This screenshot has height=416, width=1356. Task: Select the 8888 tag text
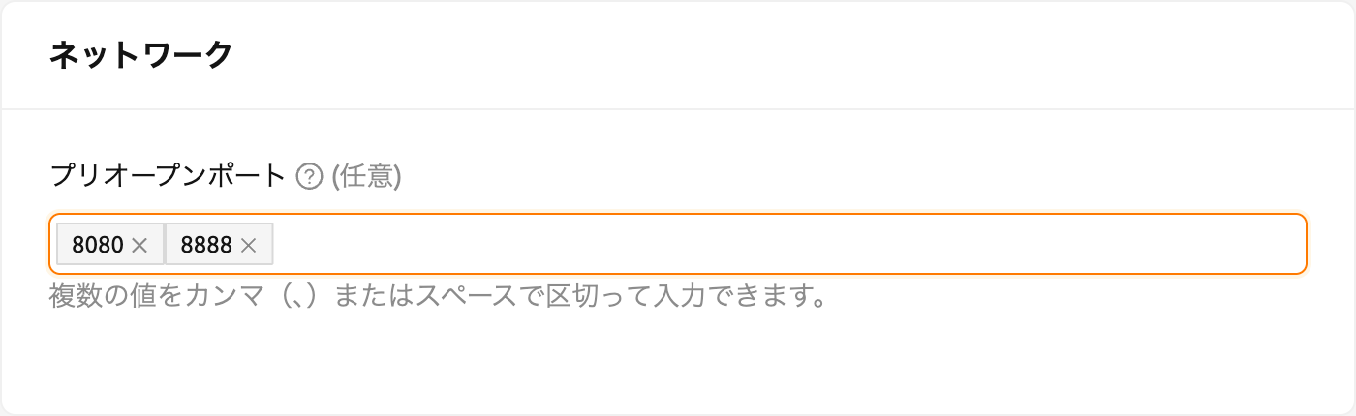pos(206,246)
